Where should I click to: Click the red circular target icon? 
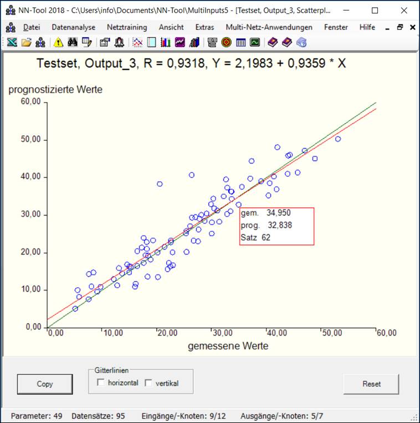pyautogui.click(x=226, y=42)
